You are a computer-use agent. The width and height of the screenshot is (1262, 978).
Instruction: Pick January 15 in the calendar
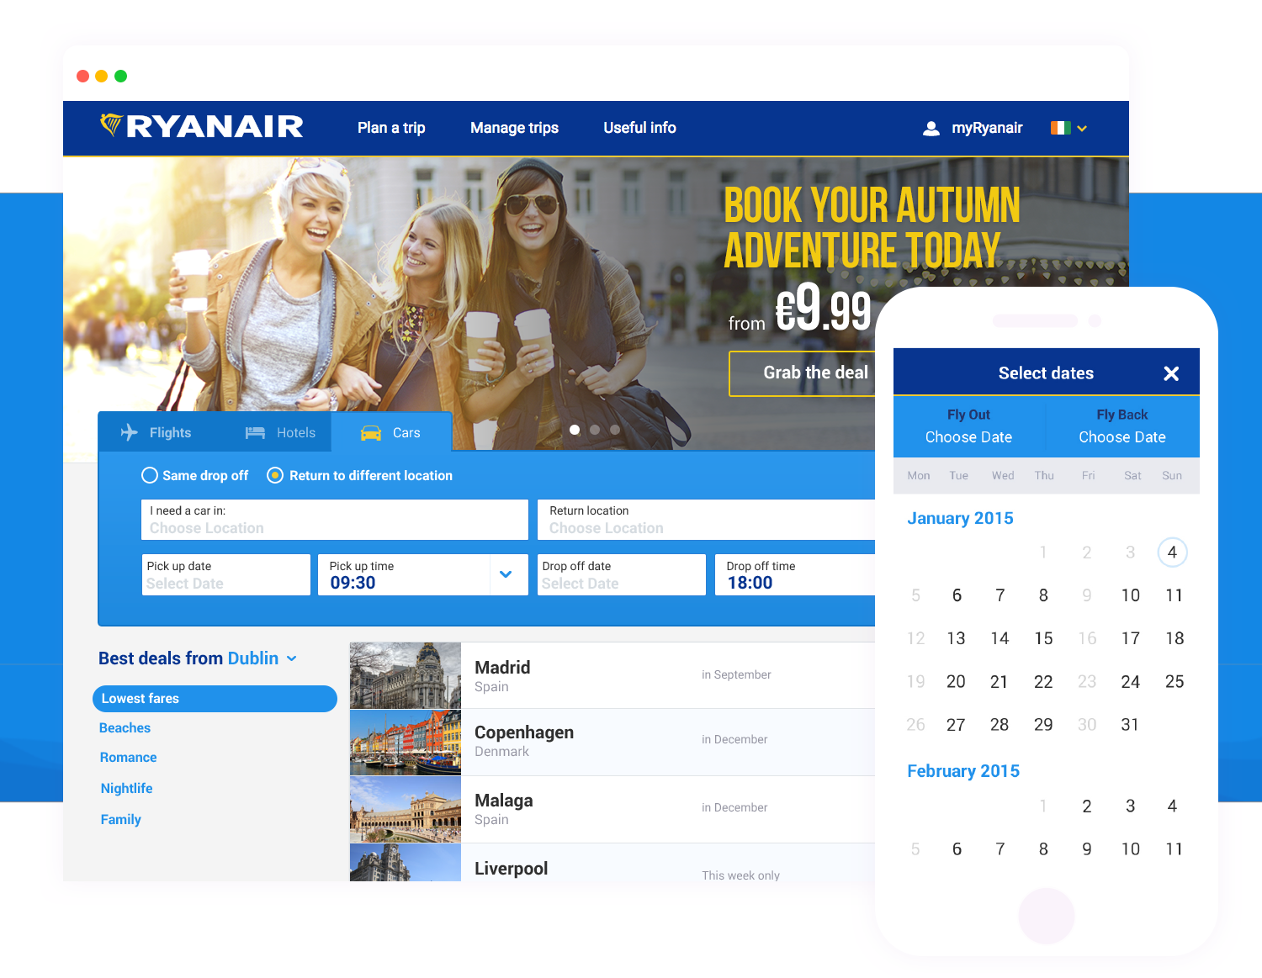[1043, 638]
